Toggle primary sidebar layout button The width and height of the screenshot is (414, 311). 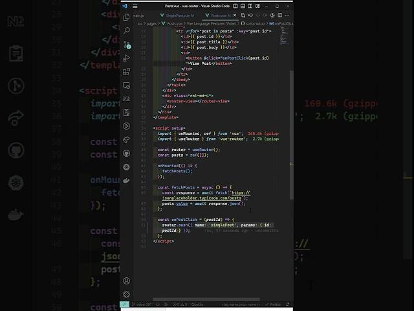click(x=235, y=6)
